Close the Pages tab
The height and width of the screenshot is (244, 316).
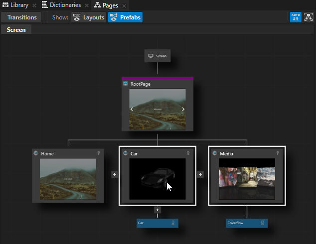click(x=124, y=5)
